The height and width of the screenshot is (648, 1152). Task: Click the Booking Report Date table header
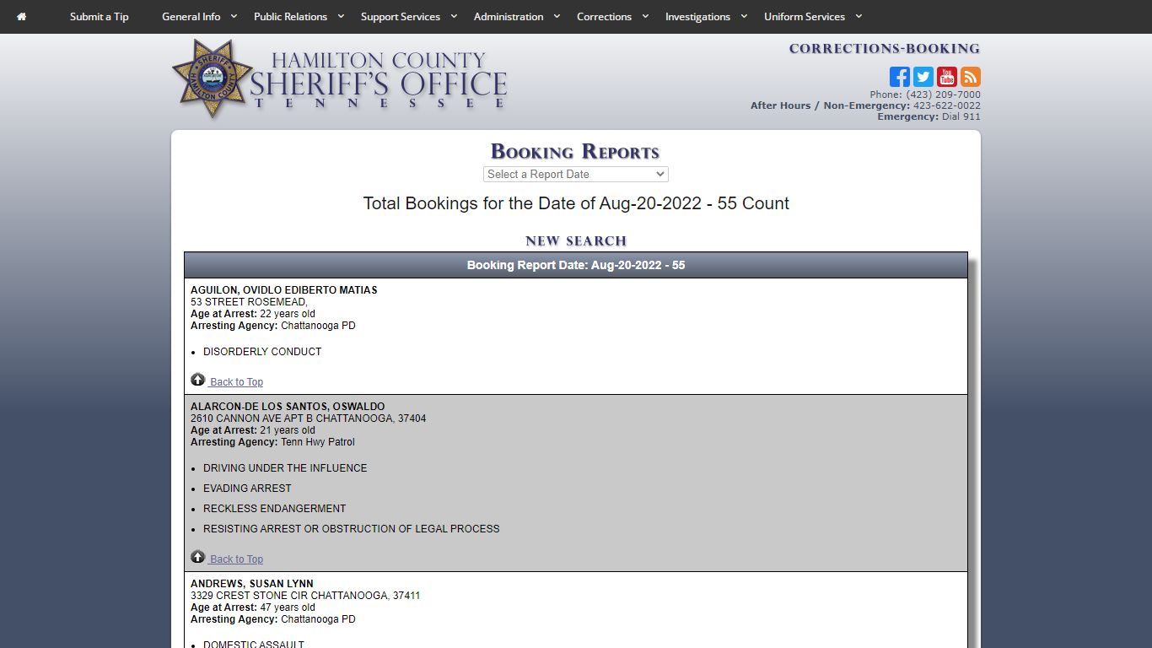(576, 265)
